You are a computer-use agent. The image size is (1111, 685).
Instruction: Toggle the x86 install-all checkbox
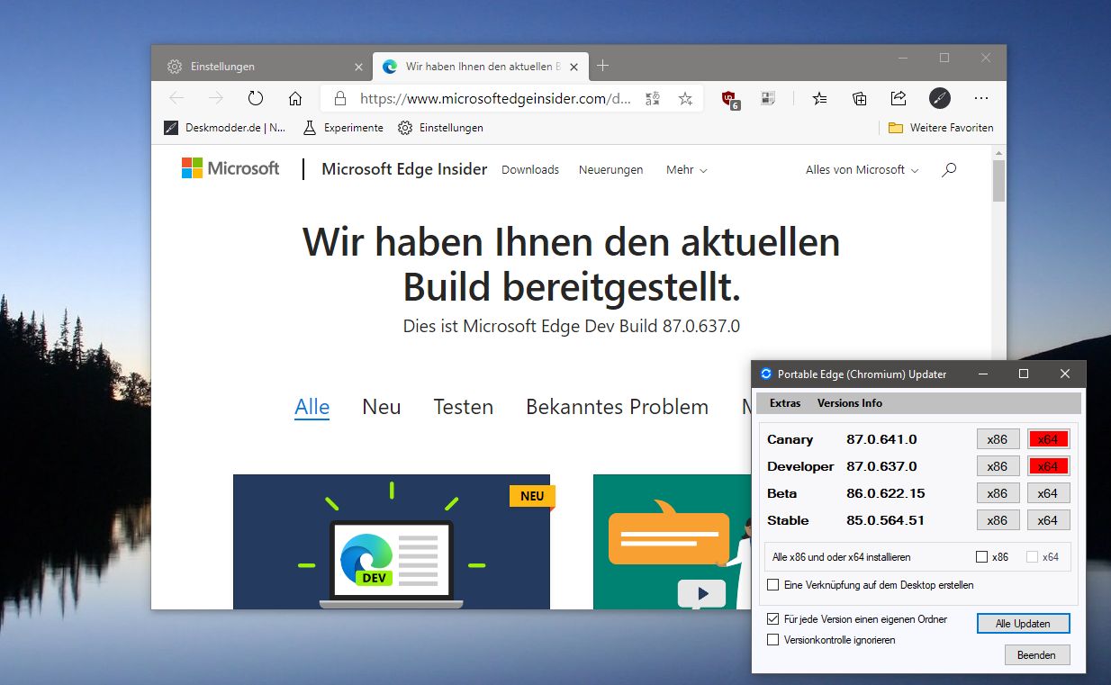(982, 557)
